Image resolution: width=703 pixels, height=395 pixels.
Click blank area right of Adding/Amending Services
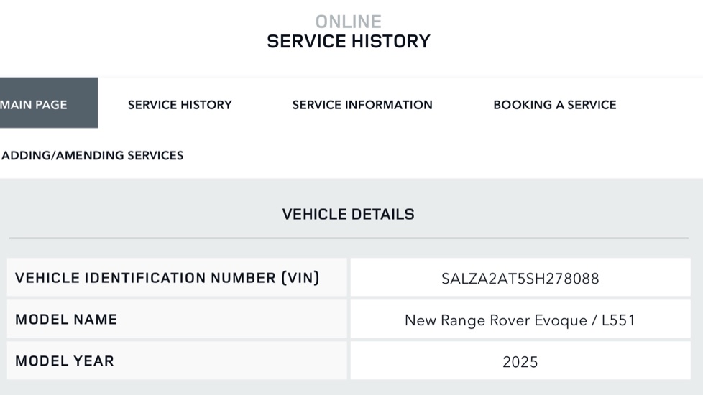coord(431,155)
